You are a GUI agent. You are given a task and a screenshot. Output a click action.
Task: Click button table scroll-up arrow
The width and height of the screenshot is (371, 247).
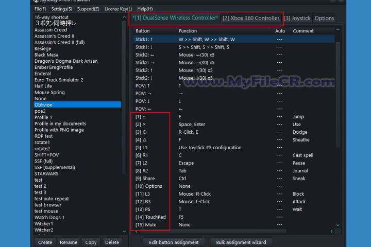click(x=338, y=30)
